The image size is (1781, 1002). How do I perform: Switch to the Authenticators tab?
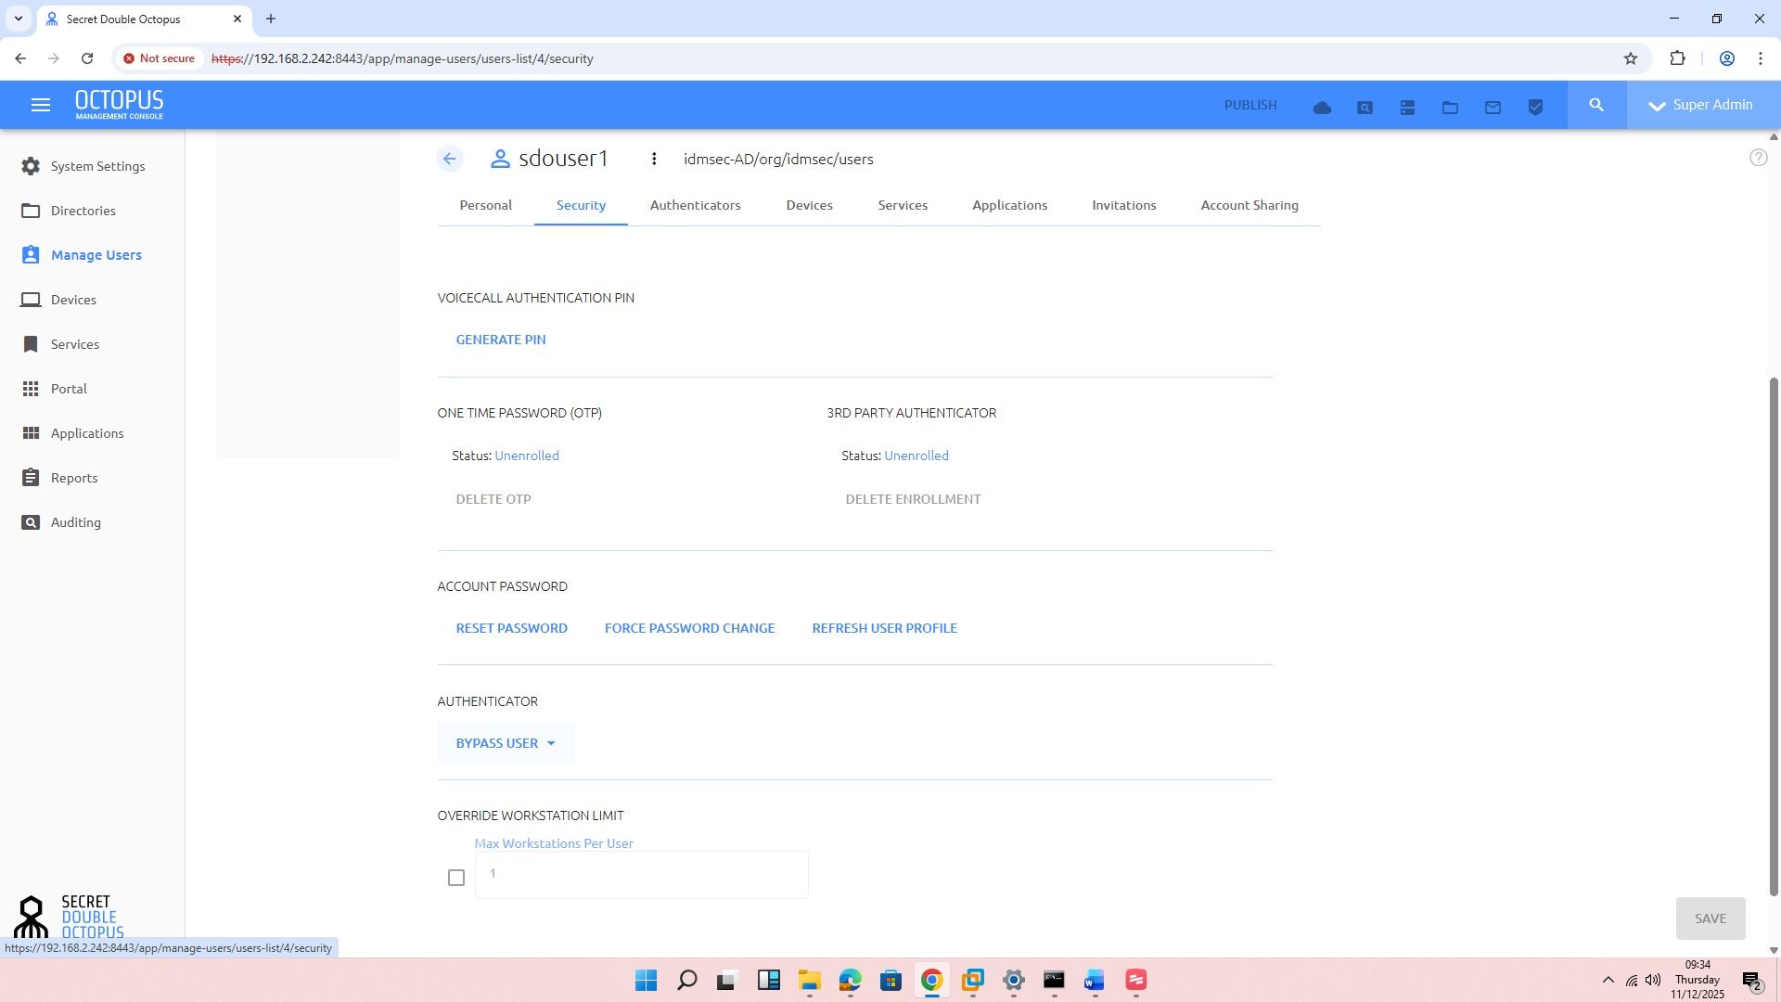pyautogui.click(x=695, y=205)
